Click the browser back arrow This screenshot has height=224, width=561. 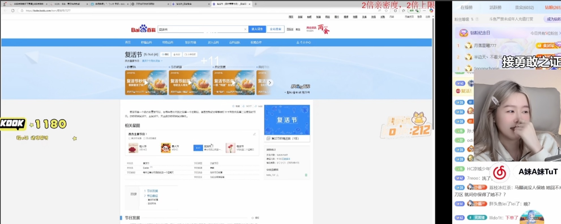5,11
